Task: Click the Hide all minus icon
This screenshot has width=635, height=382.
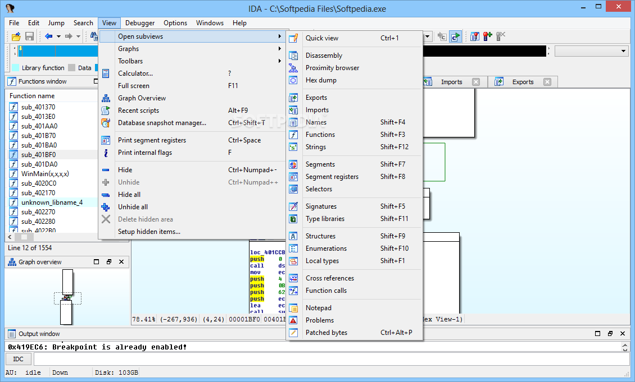Action: coord(106,195)
